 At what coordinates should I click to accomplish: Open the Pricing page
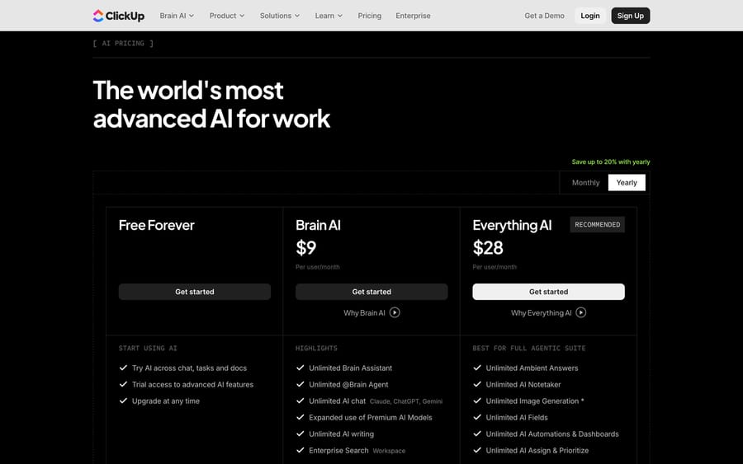pos(370,16)
